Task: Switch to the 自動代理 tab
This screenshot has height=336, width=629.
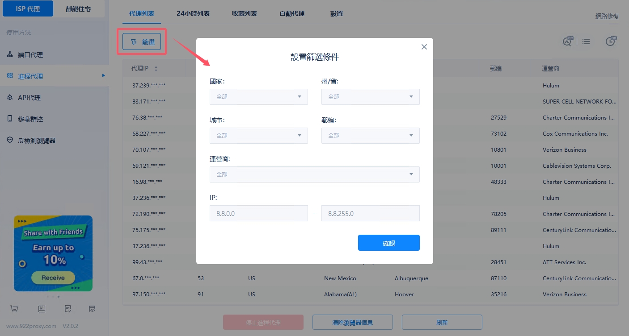Action: pos(292,13)
